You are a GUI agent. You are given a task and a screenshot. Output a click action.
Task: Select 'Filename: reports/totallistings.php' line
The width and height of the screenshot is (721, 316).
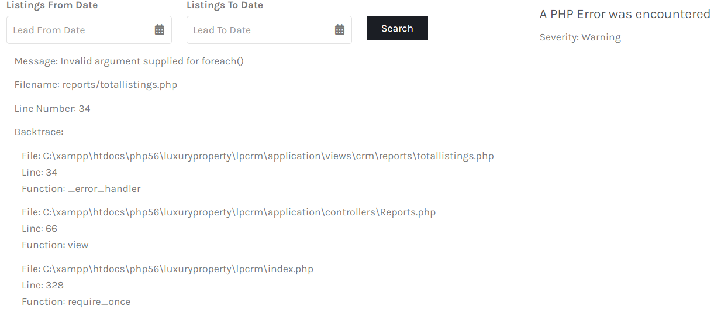pyautogui.click(x=96, y=85)
